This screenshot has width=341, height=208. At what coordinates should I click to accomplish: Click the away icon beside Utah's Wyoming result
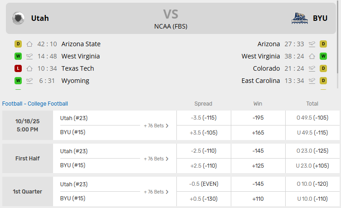click(29, 81)
